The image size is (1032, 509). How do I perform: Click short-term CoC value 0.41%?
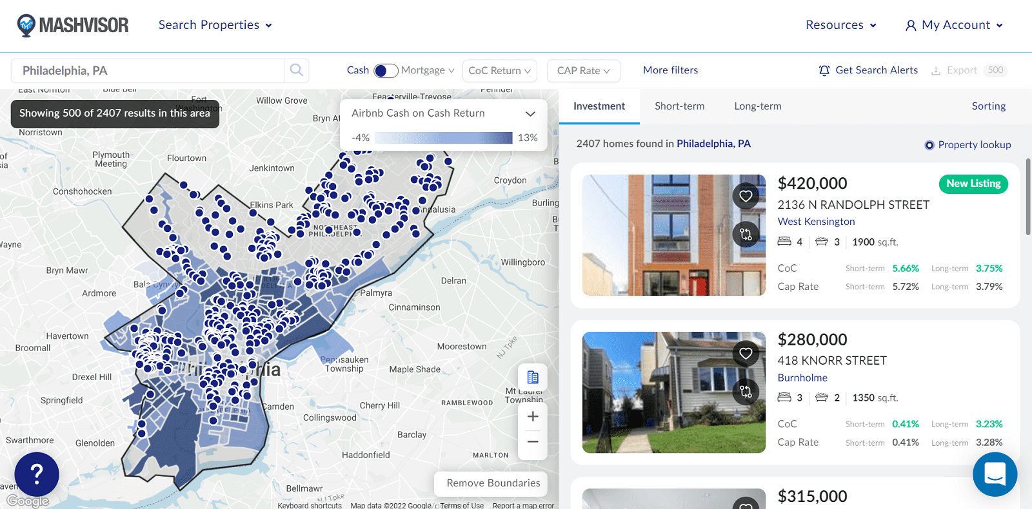906,425
